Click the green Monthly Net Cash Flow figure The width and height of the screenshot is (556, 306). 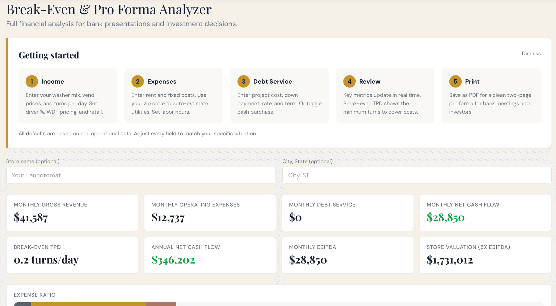(x=445, y=218)
